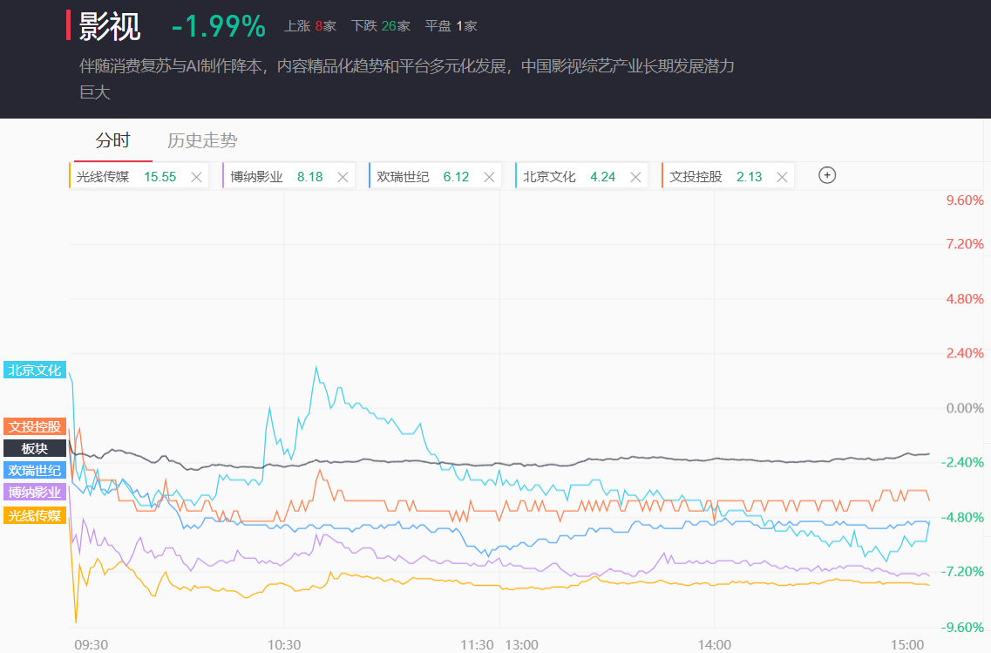Remove 博纳影业 stock chip with X
Image resolution: width=991 pixels, height=653 pixels.
(343, 177)
